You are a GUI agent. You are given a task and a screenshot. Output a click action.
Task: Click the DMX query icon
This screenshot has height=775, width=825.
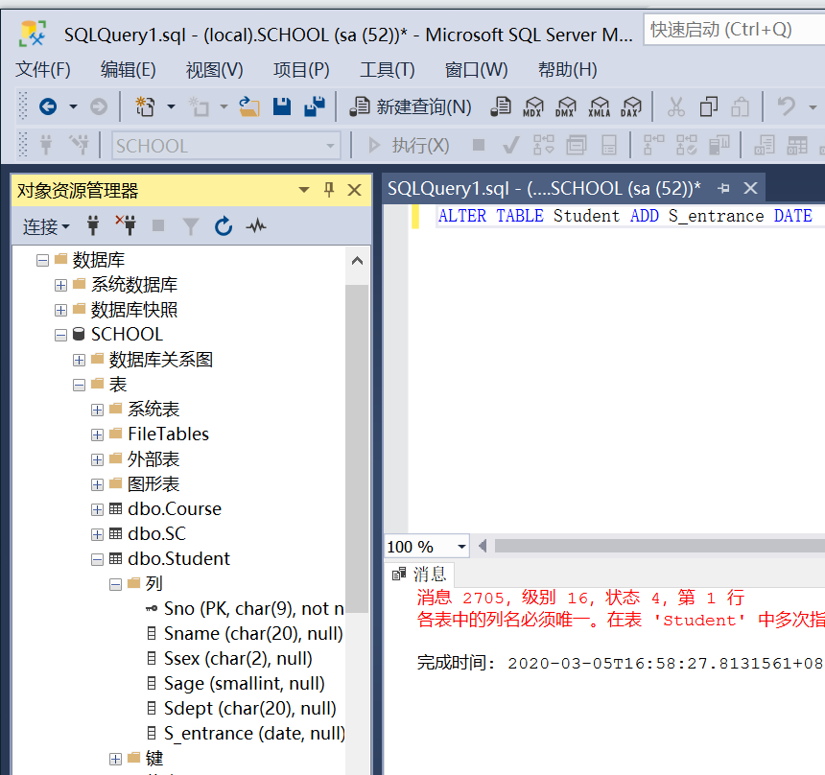click(566, 106)
